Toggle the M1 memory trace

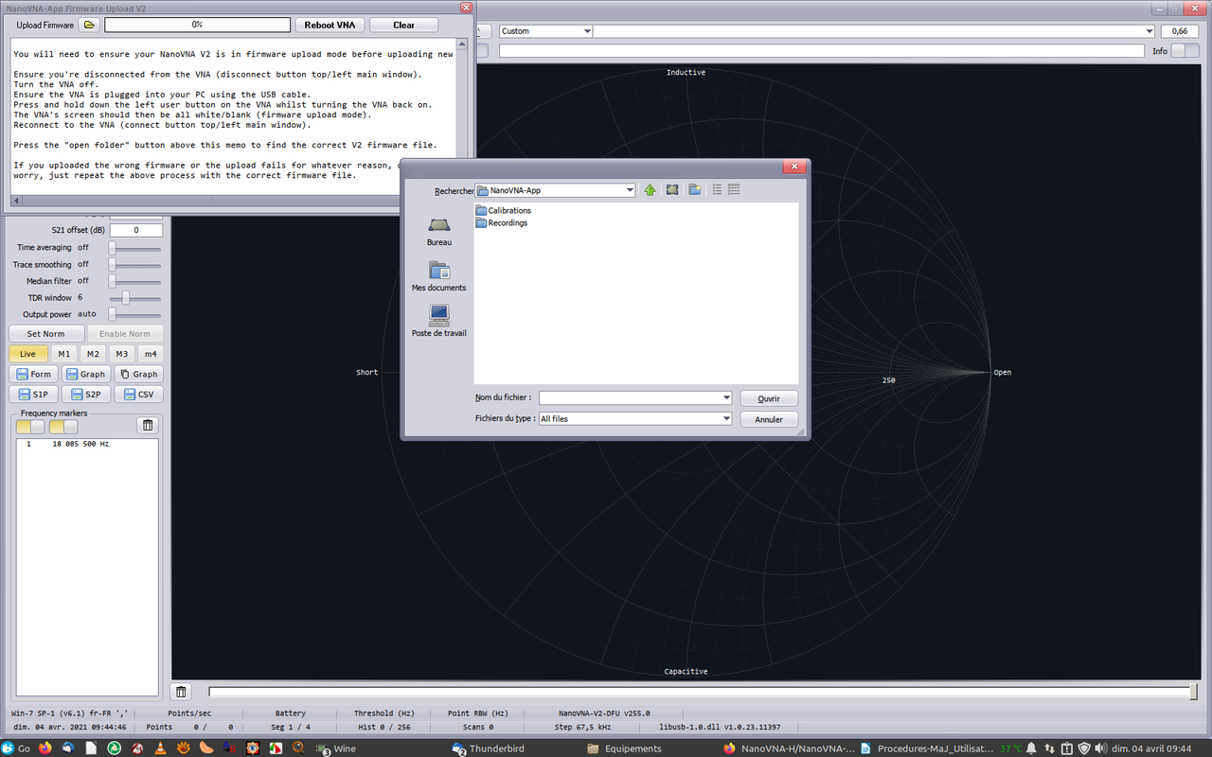tap(63, 354)
